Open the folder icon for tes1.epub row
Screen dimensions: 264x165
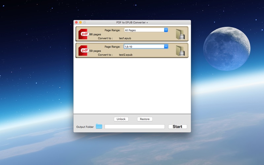(180, 34)
